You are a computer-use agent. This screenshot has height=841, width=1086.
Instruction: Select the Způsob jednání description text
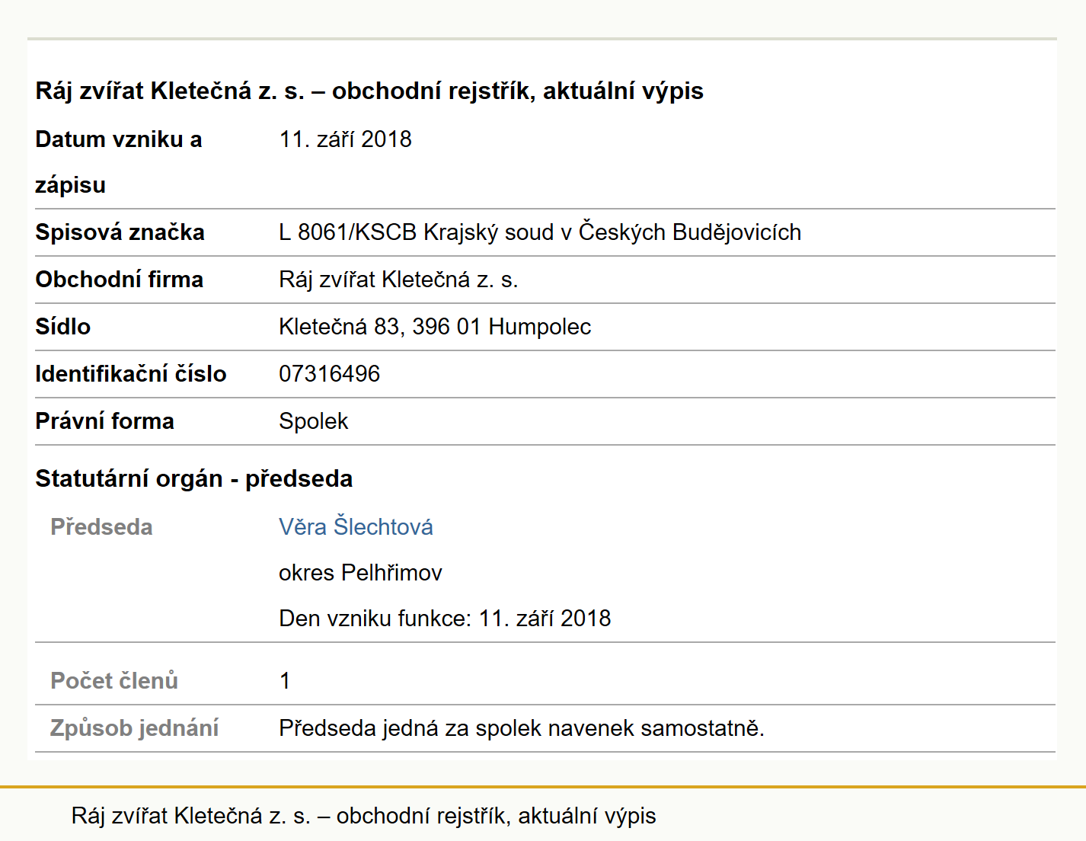[522, 728]
